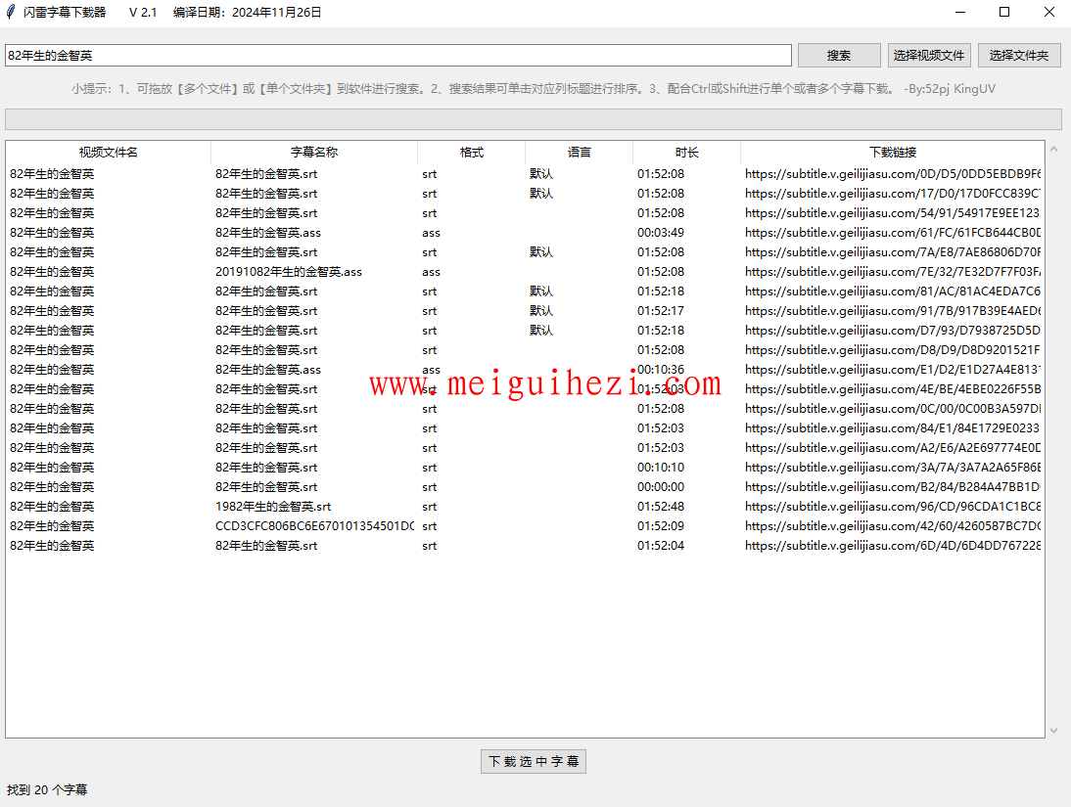Viewport: 1071px width, 807px height.
Task: Click link containing 3A/7A/3A7A2A65F86
Action: (x=893, y=468)
